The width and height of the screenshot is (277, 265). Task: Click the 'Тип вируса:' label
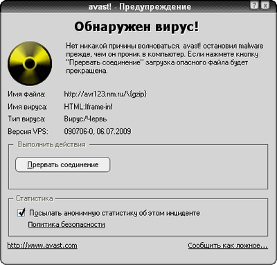pos(26,119)
